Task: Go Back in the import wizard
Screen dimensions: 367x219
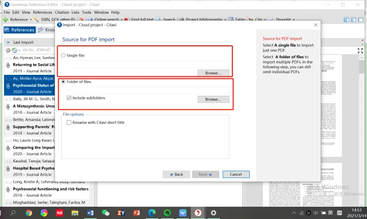Action: tap(176, 174)
